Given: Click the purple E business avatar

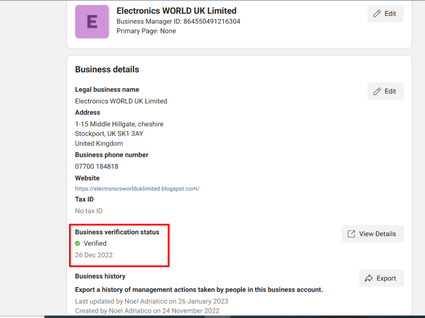Looking at the screenshot, I should tap(92, 22).
